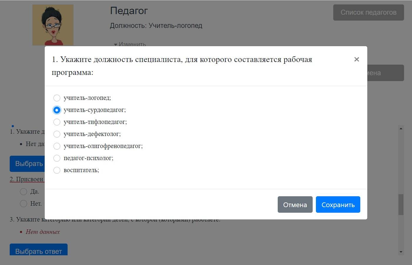Close the dialog with the X icon

(356, 59)
